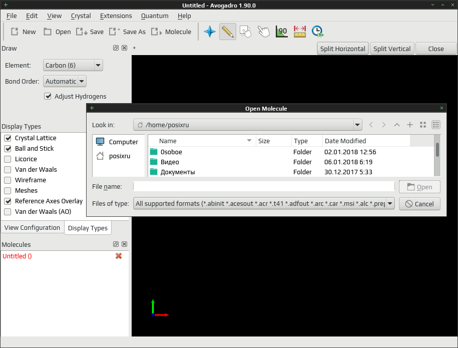This screenshot has height=348, width=458.
Task: Uncheck Ball and Stick display type
Action: tap(8, 149)
